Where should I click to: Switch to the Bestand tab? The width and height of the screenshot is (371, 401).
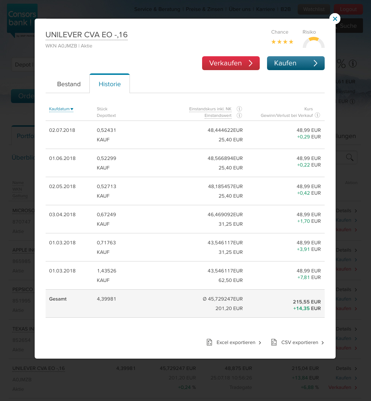[69, 84]
